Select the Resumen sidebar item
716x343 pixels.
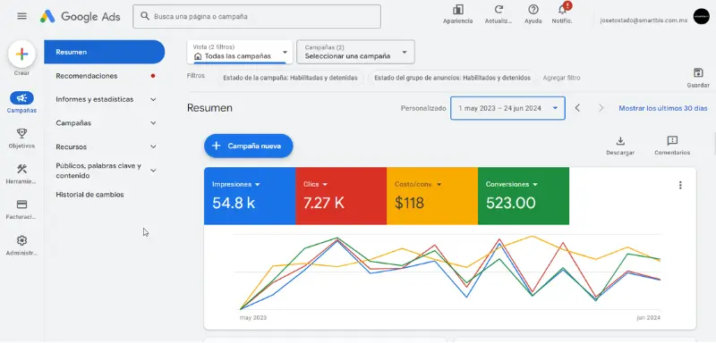tap(105, 52)
